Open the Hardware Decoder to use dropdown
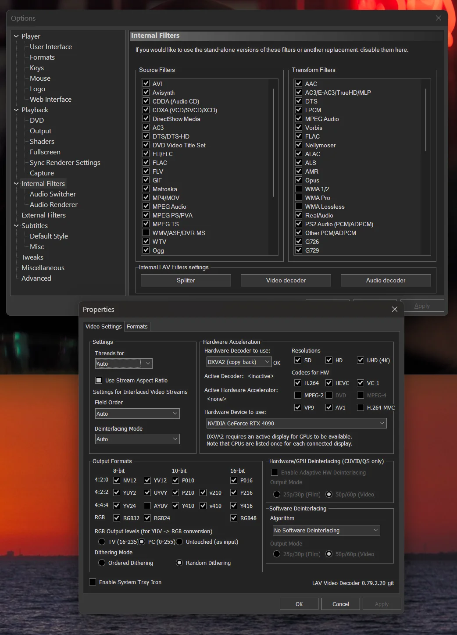The width and height of the screenshot is (457, 635). tap(239, 362)
